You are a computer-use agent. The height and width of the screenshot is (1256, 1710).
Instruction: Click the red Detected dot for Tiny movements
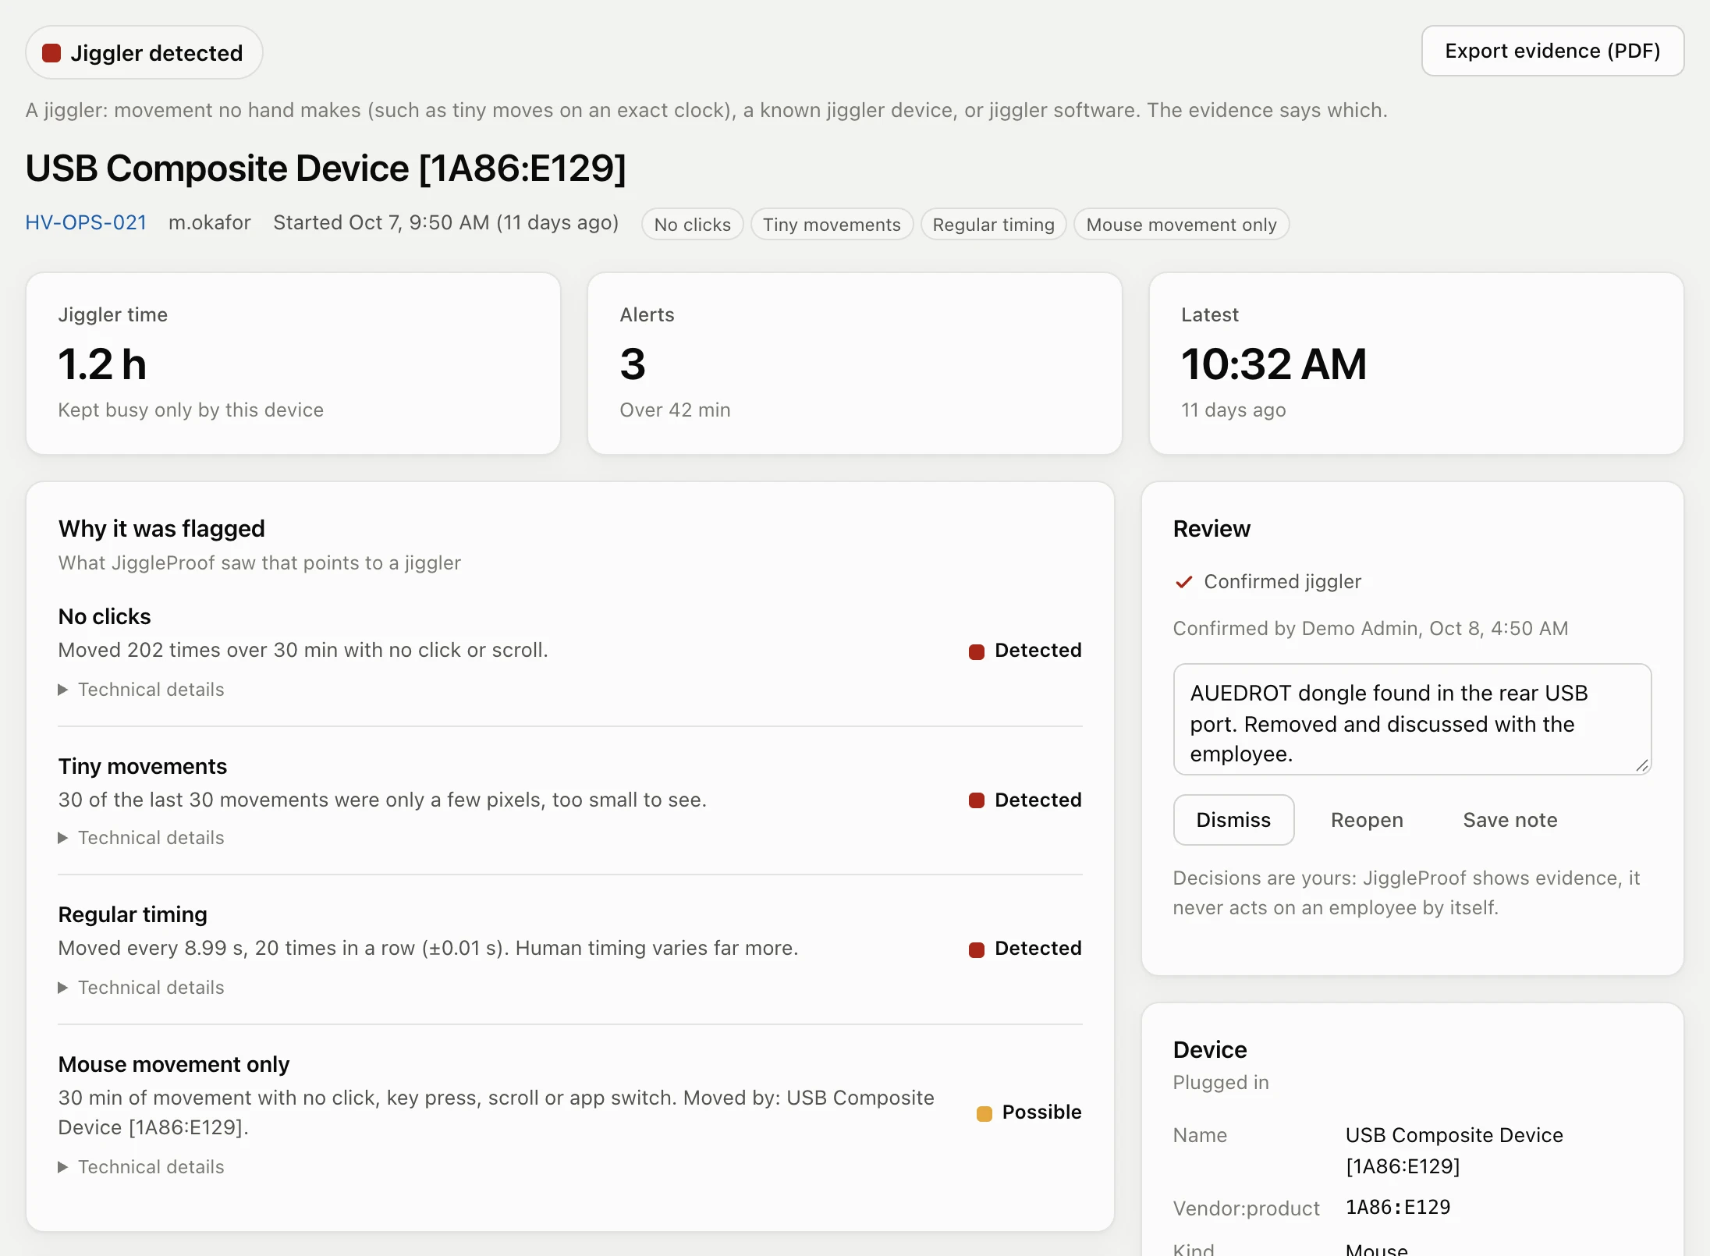point(976,800)
